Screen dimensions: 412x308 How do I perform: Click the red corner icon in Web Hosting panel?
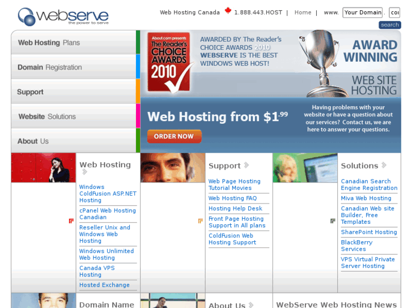click(x=71, y=221)
